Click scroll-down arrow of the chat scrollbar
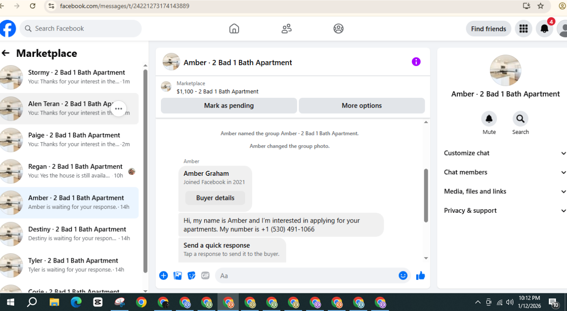Screen dimensions: 567x311 pos(426,258)
